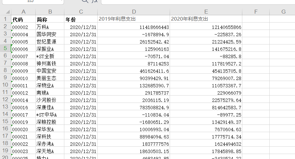The image size is (295, 159).
Task: Select the value 229066079
Action: [x=206, y=92]
